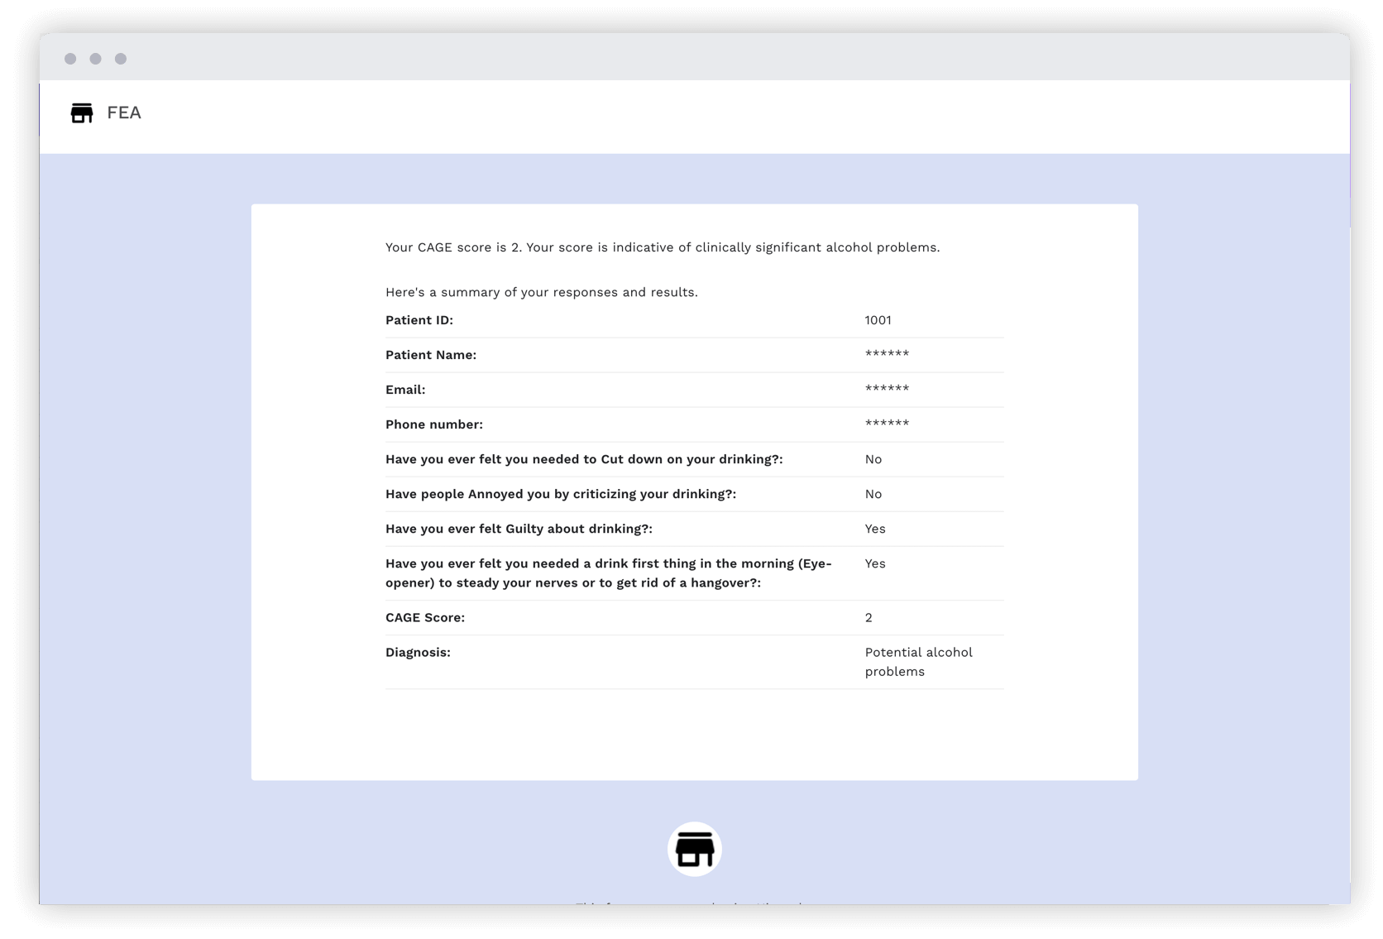Select the masked Patient Name value
The image size is (1383, 939).
(886, 354)
